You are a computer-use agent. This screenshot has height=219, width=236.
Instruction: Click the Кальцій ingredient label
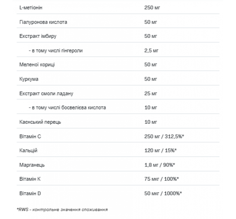(x=28, y=151)
